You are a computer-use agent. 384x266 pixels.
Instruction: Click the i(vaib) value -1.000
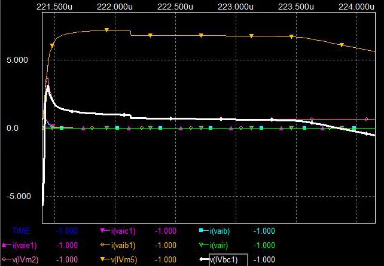264,231
